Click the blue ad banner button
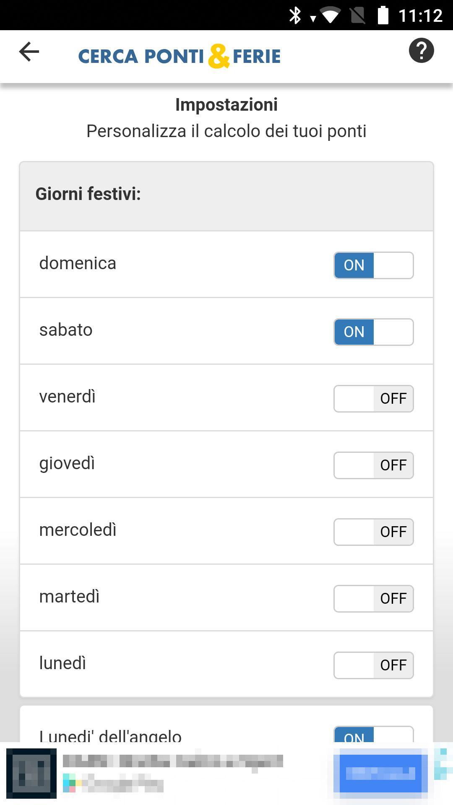The height and width of the screenshot is (805, 453). pyautogui.click(x=381, y=774)
